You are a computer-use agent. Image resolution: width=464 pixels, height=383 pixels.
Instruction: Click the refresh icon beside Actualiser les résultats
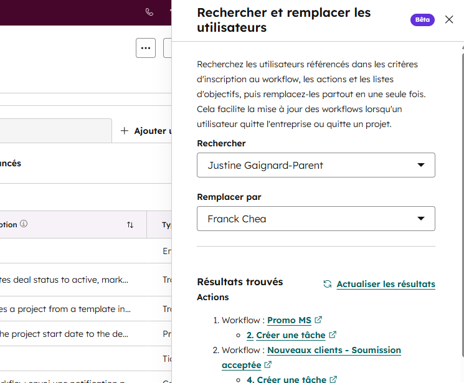[327, 284]
